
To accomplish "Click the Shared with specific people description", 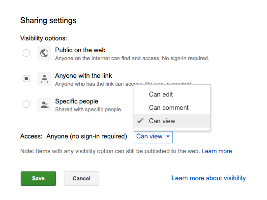I will (x=89, y=109).
